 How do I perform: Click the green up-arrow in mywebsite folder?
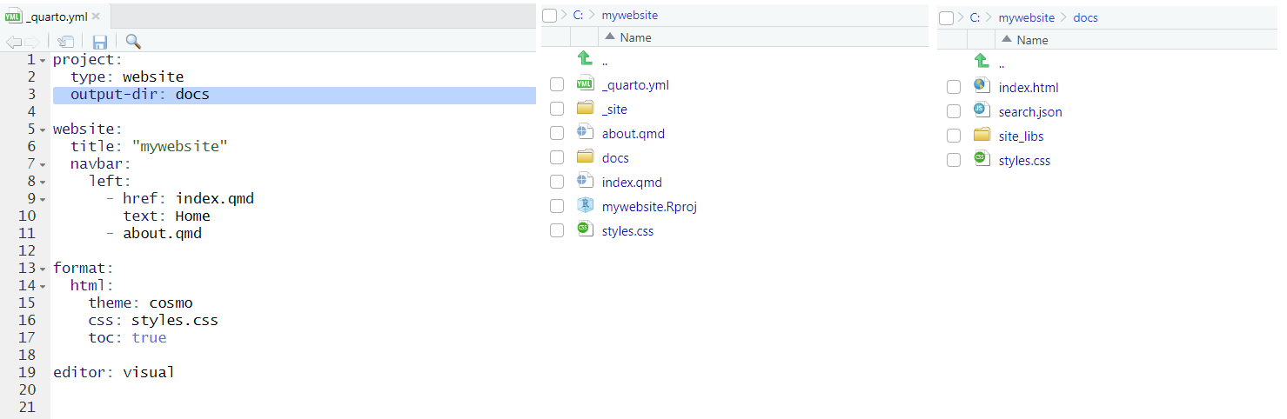[x=585, y=59]
